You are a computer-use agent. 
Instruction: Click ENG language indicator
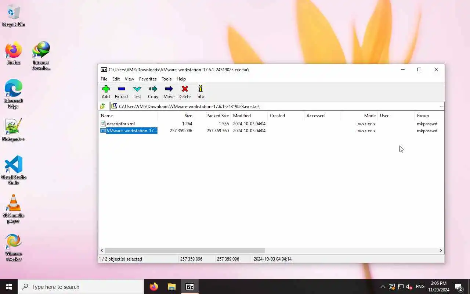[420, 287]
